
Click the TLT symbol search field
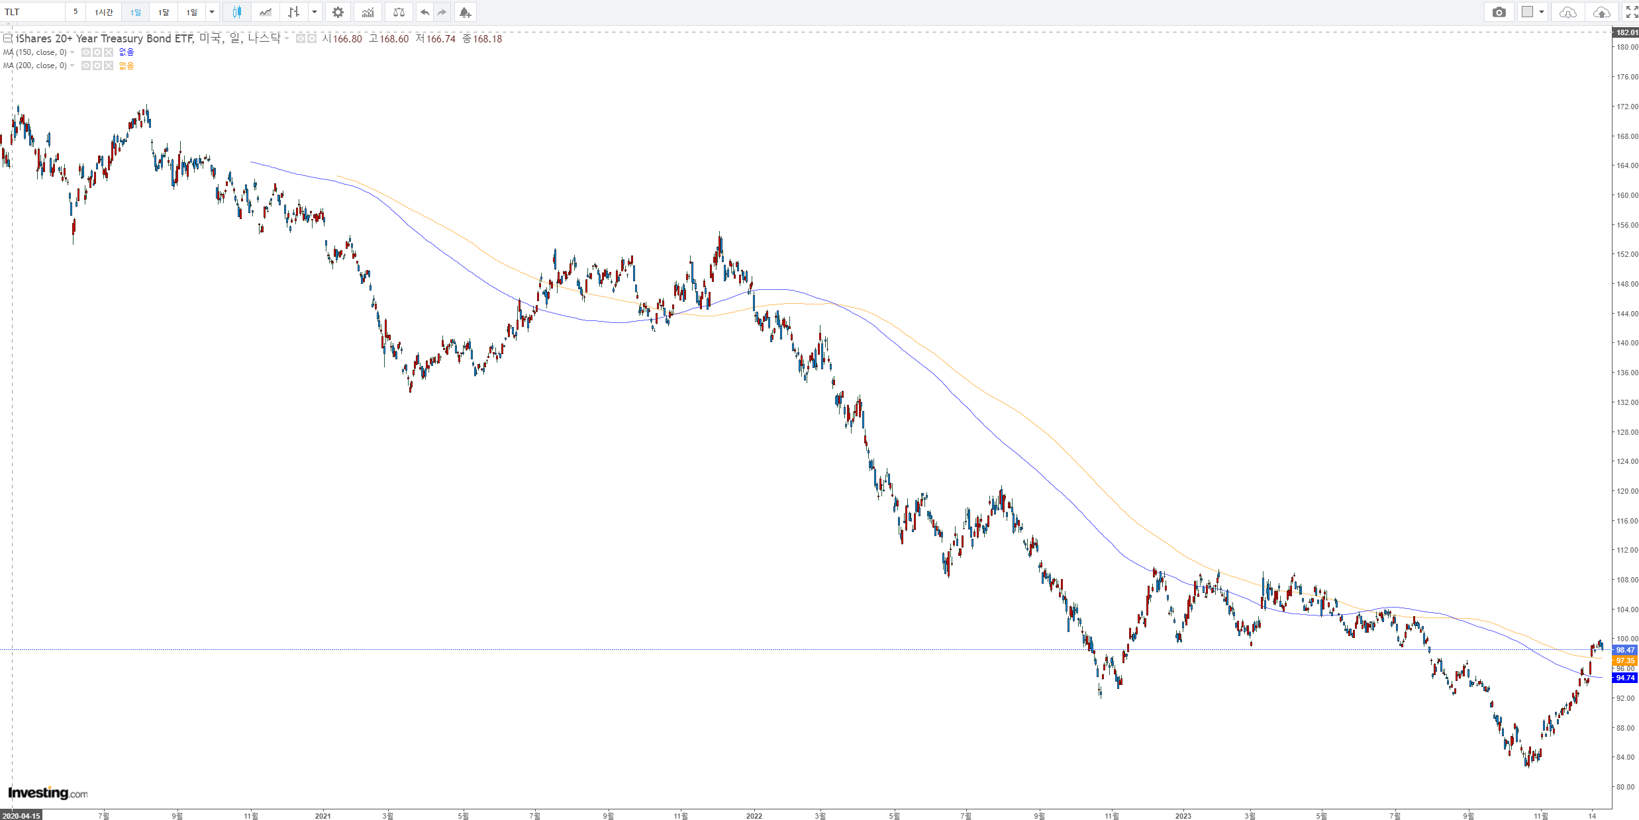click(33, 12)
